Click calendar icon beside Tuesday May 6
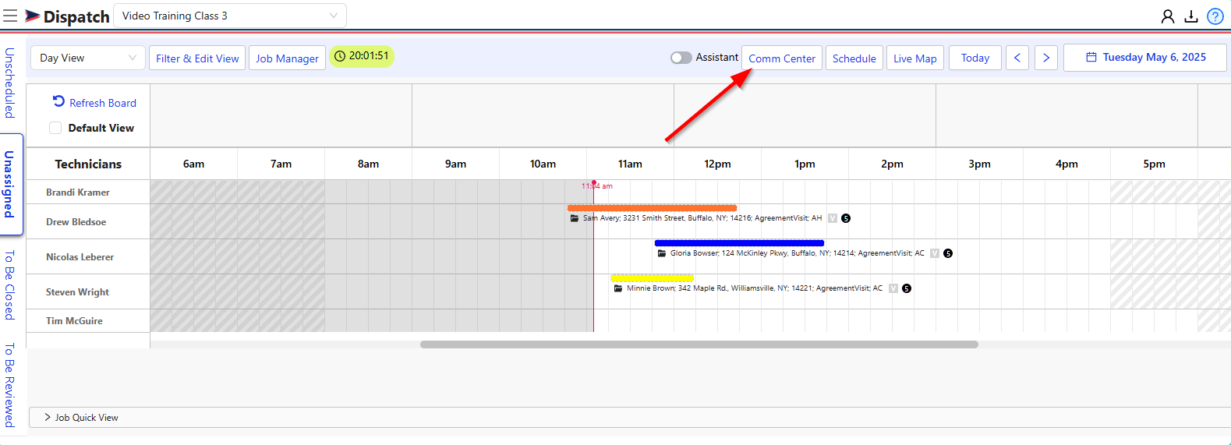 click(x=1091, y=57)
